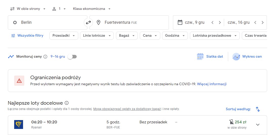Open the Siatka dat date grid
The width and height of the screenshot is (275, 135).
[x=210, y=57]
